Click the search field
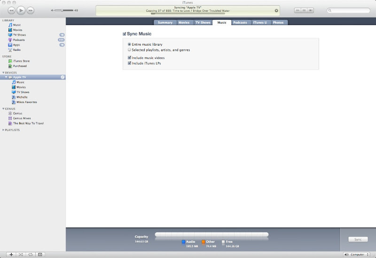 (348, 10)
